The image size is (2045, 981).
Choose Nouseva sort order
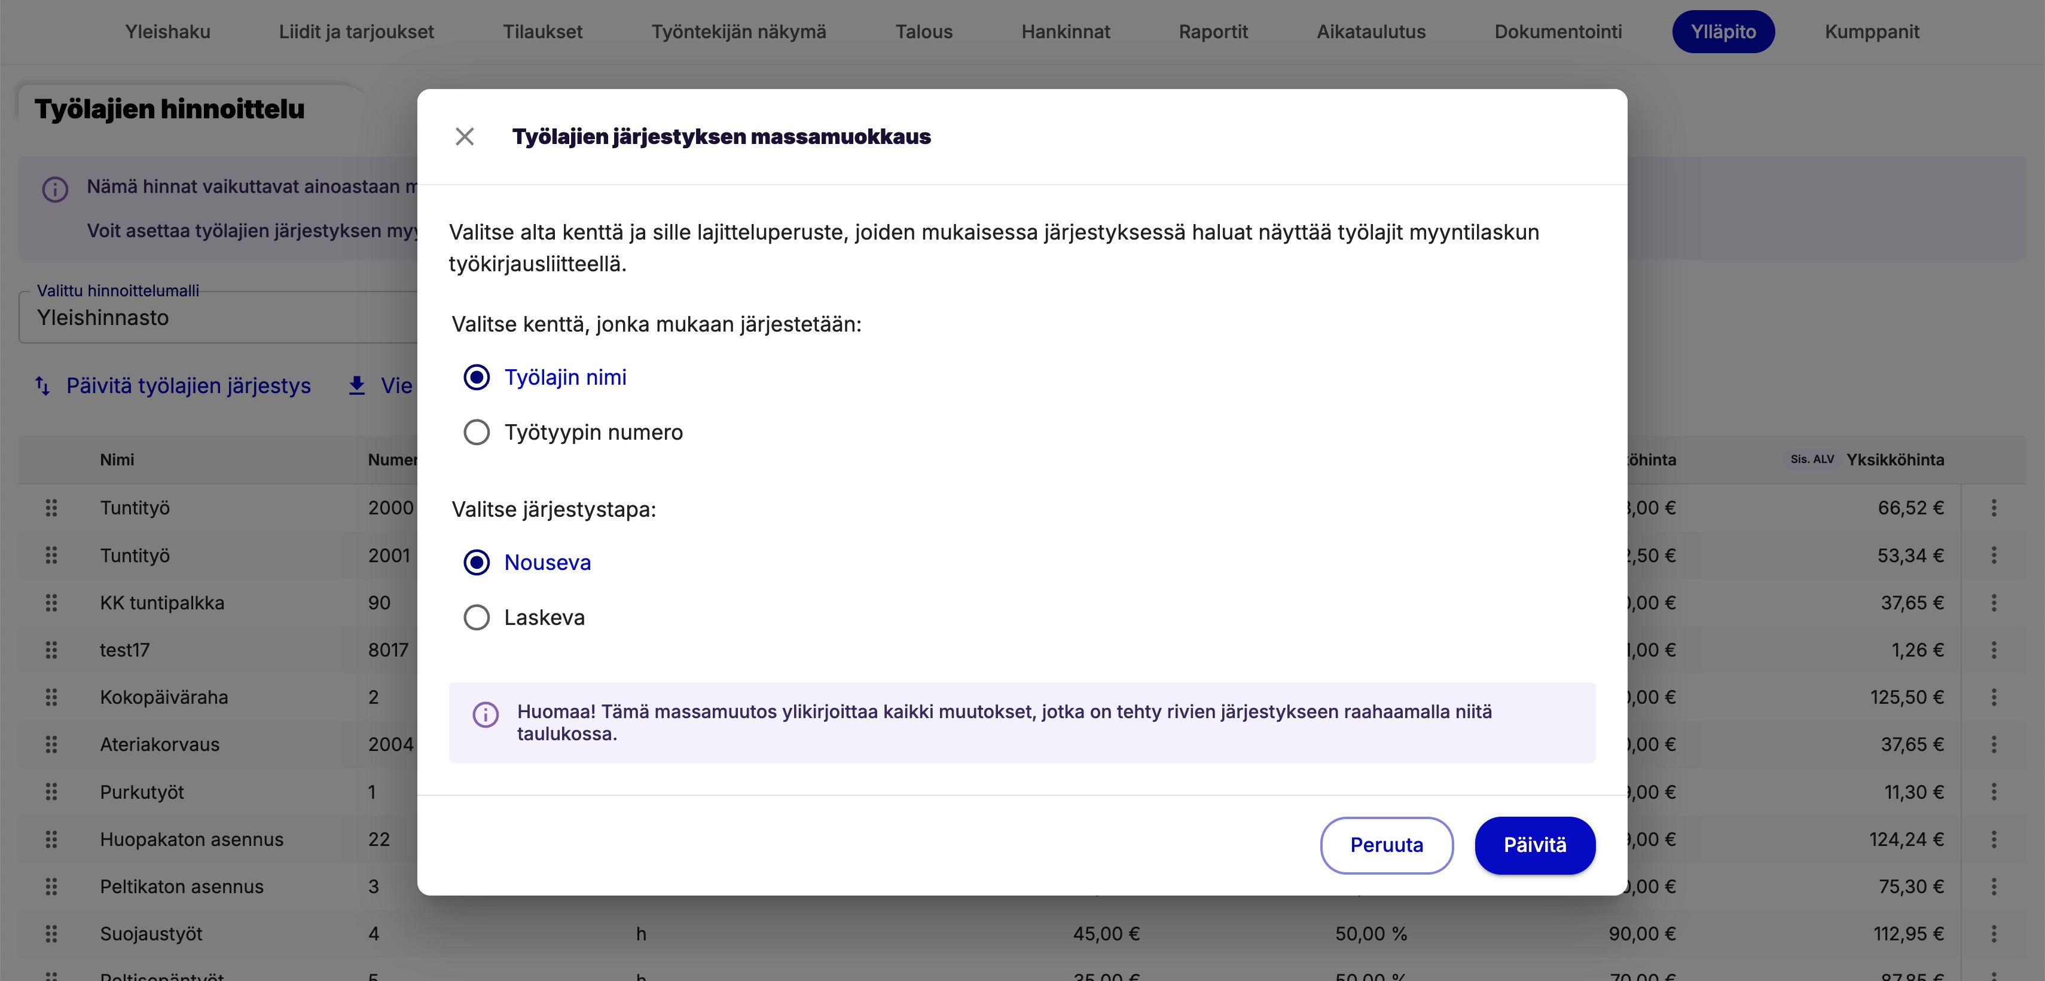click(477, 562)
